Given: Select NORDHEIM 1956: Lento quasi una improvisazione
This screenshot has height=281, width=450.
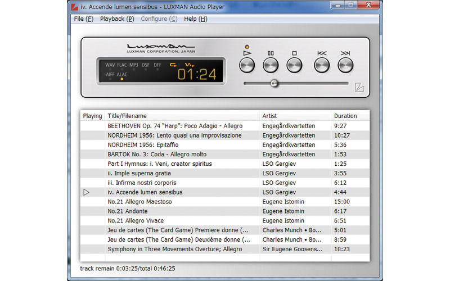Looking at the screenshot, I should click(x=225, y=135).
